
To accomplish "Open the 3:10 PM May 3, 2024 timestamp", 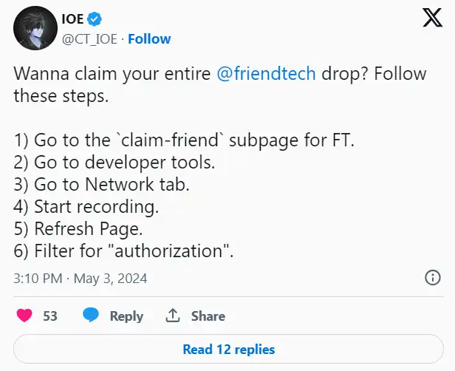I will (81, 279).
